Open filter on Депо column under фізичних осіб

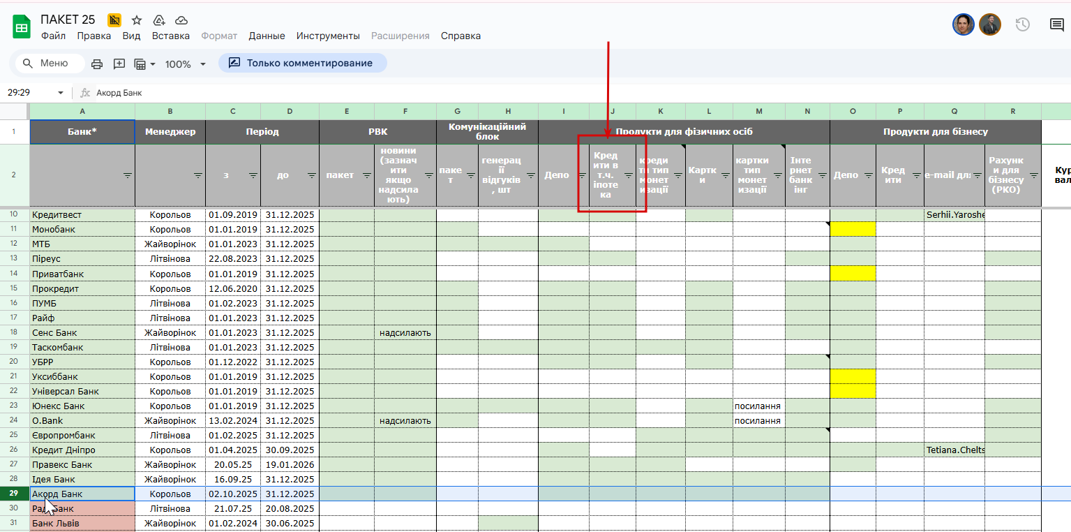(581, 175)
